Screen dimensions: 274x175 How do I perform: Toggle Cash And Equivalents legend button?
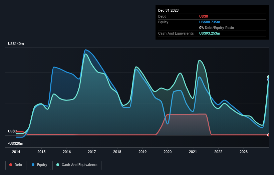tap(77, 165)
